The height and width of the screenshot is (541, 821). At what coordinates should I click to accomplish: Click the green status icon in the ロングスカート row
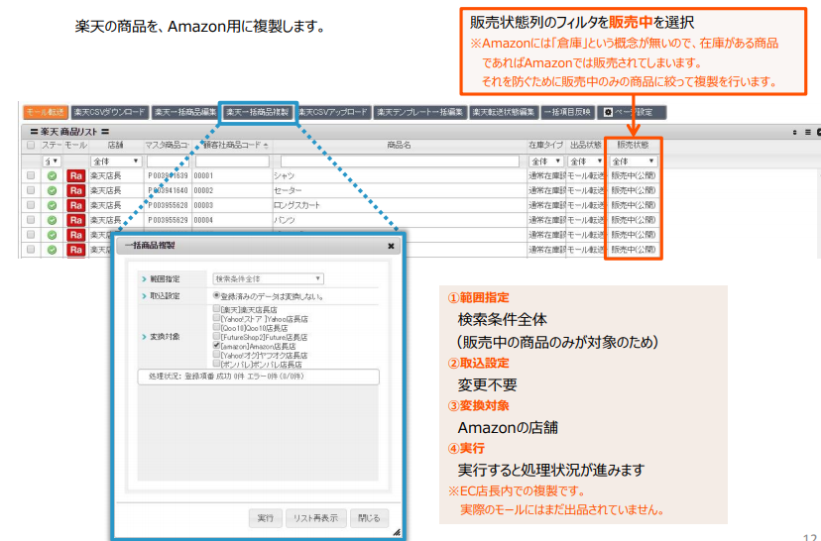[52, 205]
